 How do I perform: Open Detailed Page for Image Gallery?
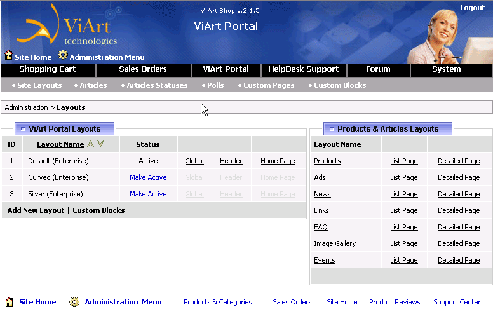click(459, 243)
